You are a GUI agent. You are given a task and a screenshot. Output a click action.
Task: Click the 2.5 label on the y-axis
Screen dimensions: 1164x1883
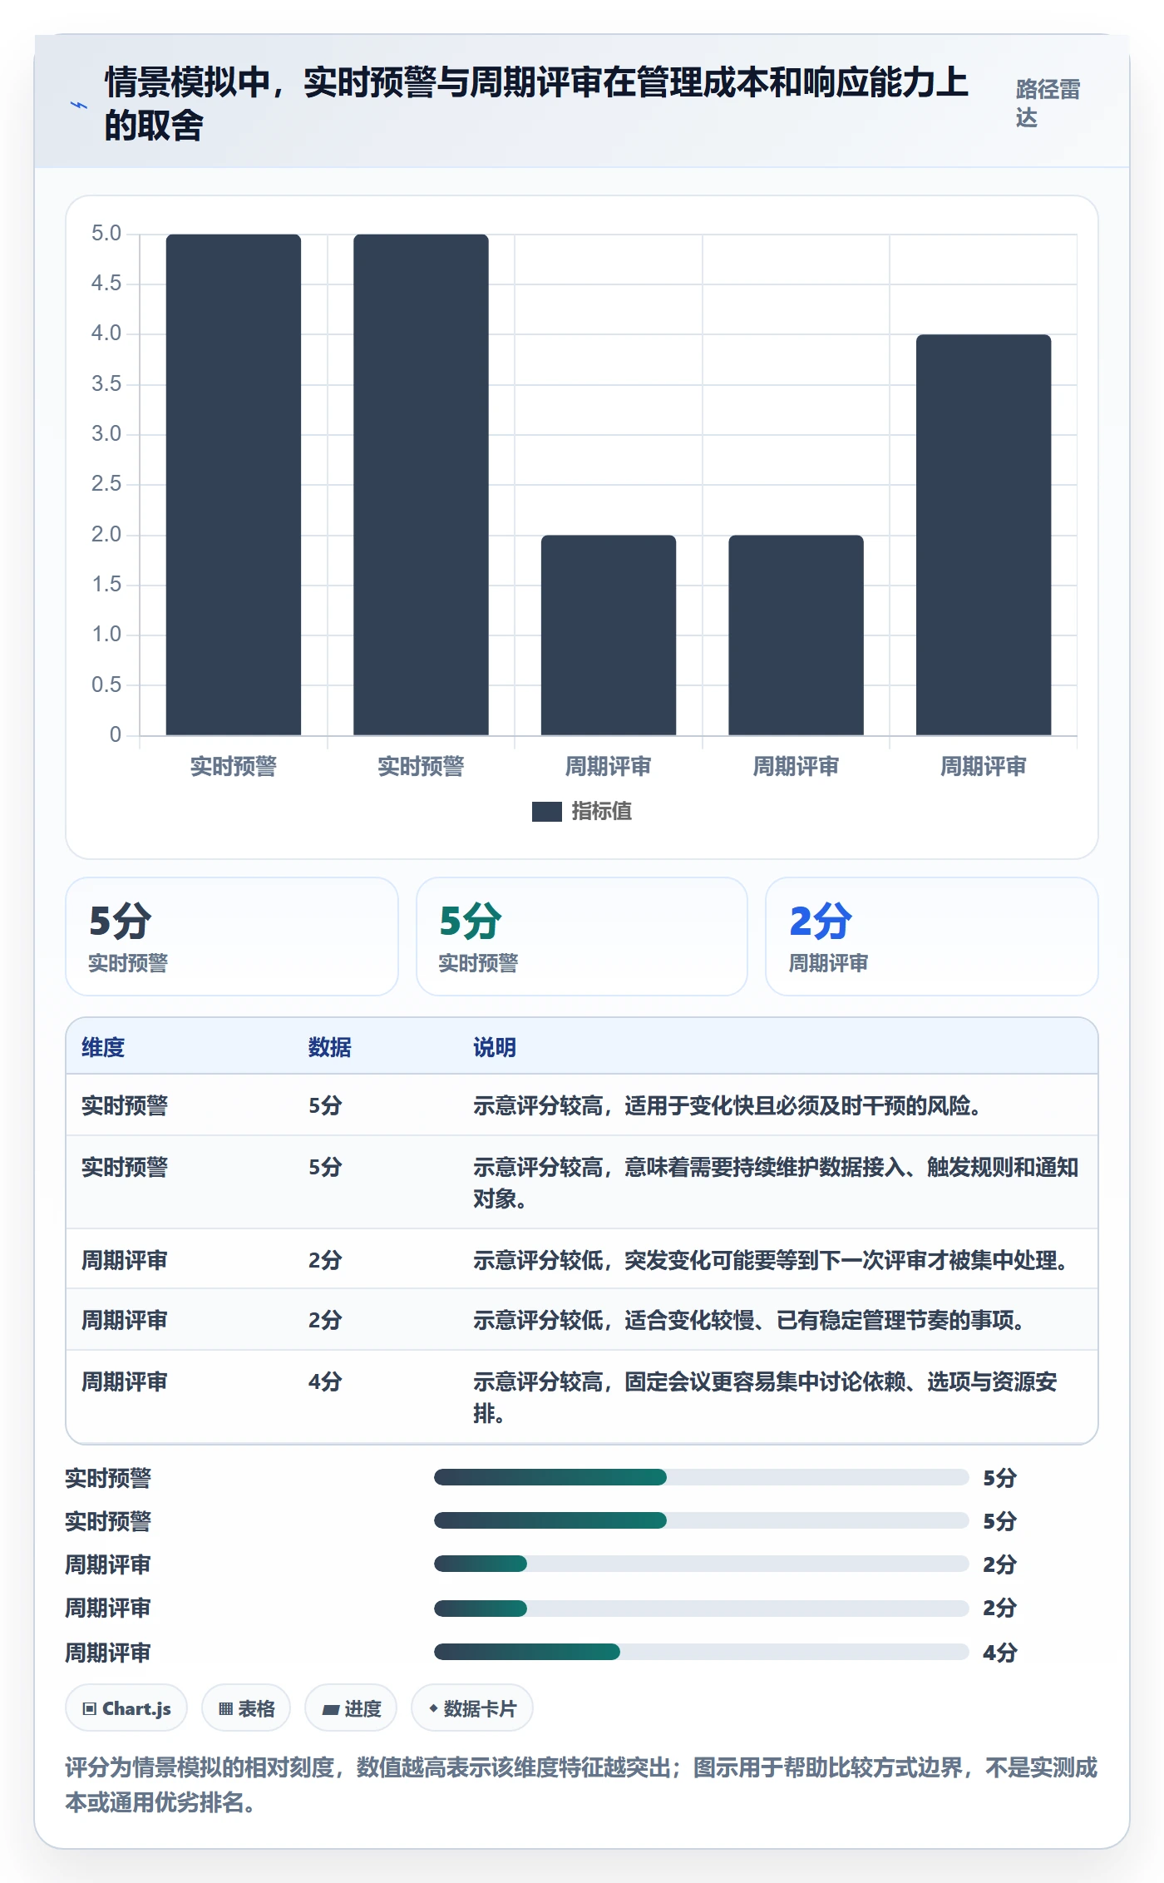pos(106,484)
